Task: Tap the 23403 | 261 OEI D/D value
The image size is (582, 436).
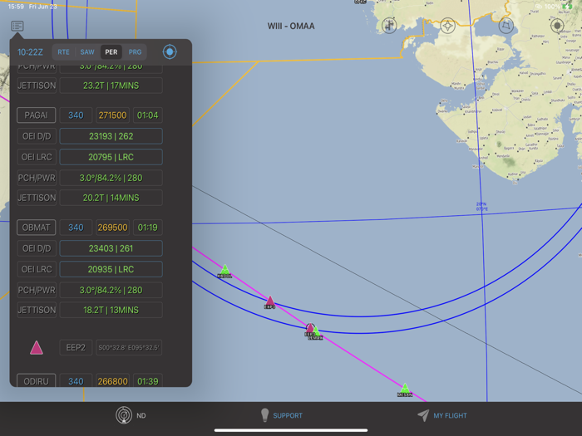Action: [111, 248]
